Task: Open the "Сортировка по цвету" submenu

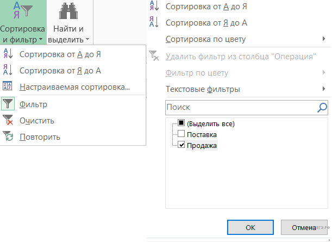Action: click(x=324, y=39)
